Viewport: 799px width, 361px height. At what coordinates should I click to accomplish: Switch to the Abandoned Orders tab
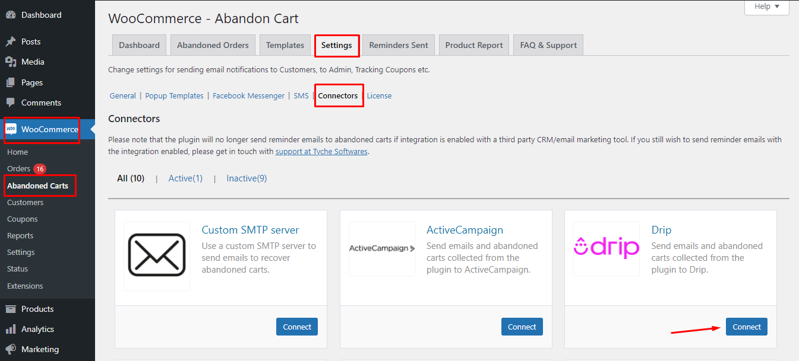(213, 45)
